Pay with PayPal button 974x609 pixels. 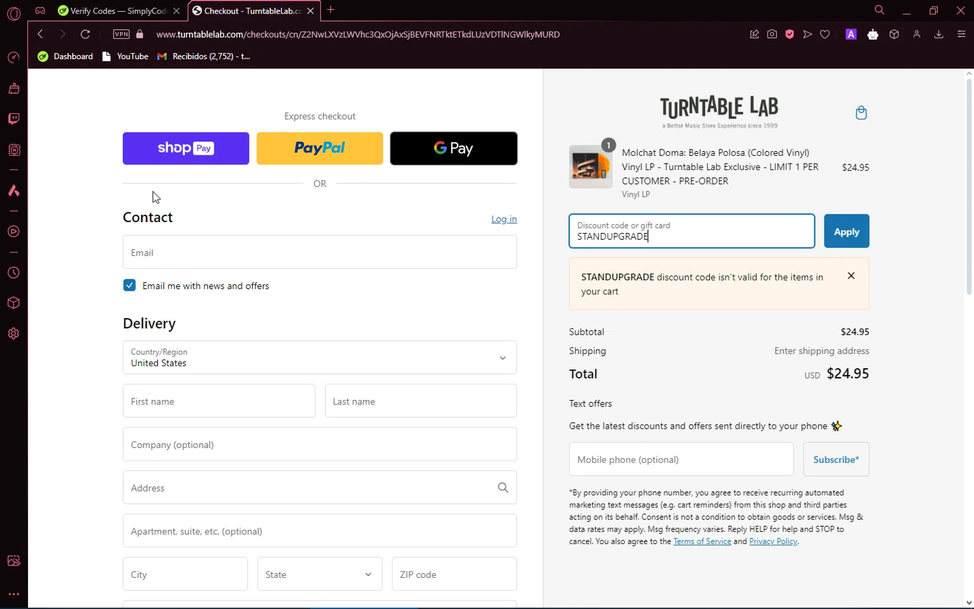[x=320, y=149]
